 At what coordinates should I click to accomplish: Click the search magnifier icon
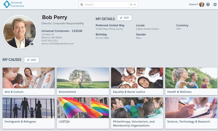coord(82,5)
